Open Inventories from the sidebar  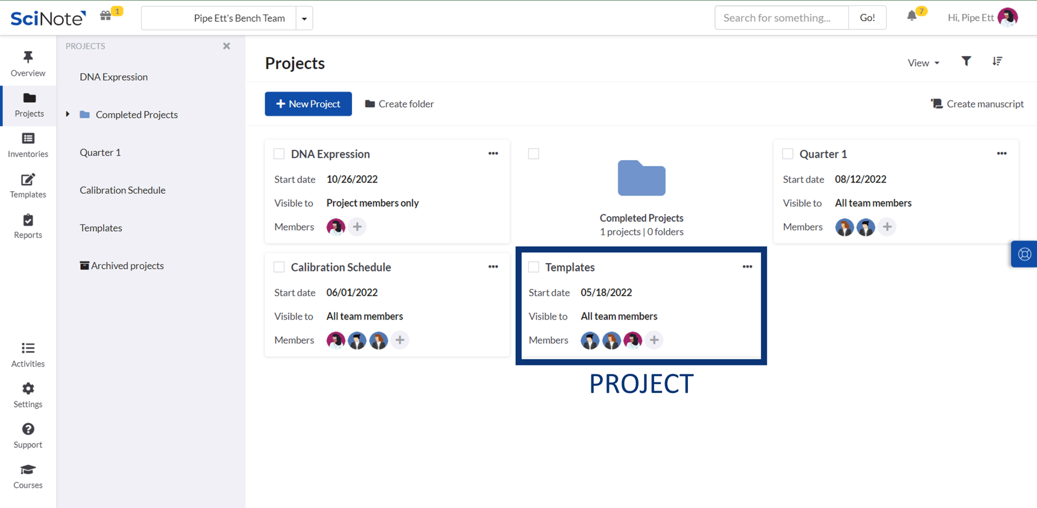(28, 145)
